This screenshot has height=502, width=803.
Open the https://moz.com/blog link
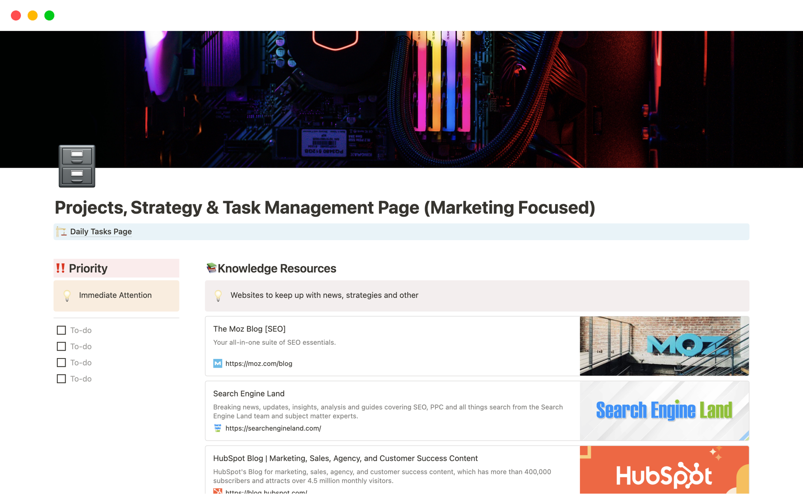click(x=259, y=364)
